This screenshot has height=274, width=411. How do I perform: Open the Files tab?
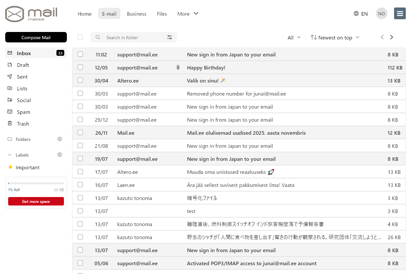[162, 14]
